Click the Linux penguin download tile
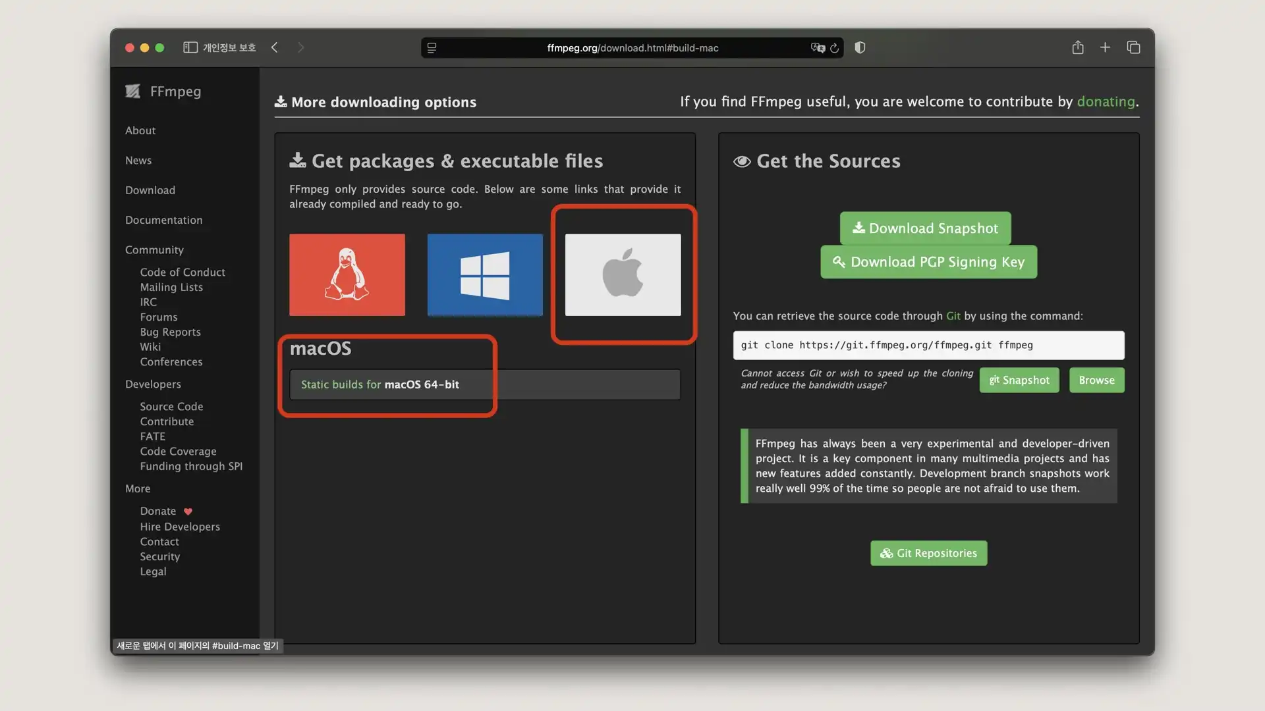 347,275
